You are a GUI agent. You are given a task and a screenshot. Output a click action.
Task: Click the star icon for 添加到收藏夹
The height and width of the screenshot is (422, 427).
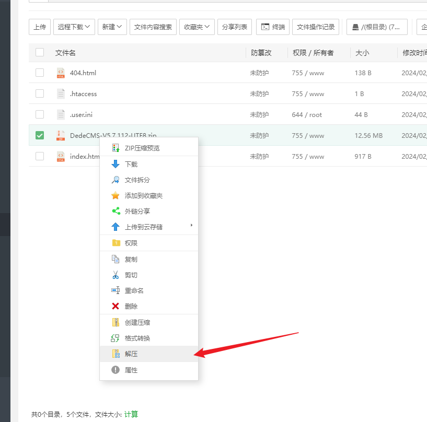(116, 195)
